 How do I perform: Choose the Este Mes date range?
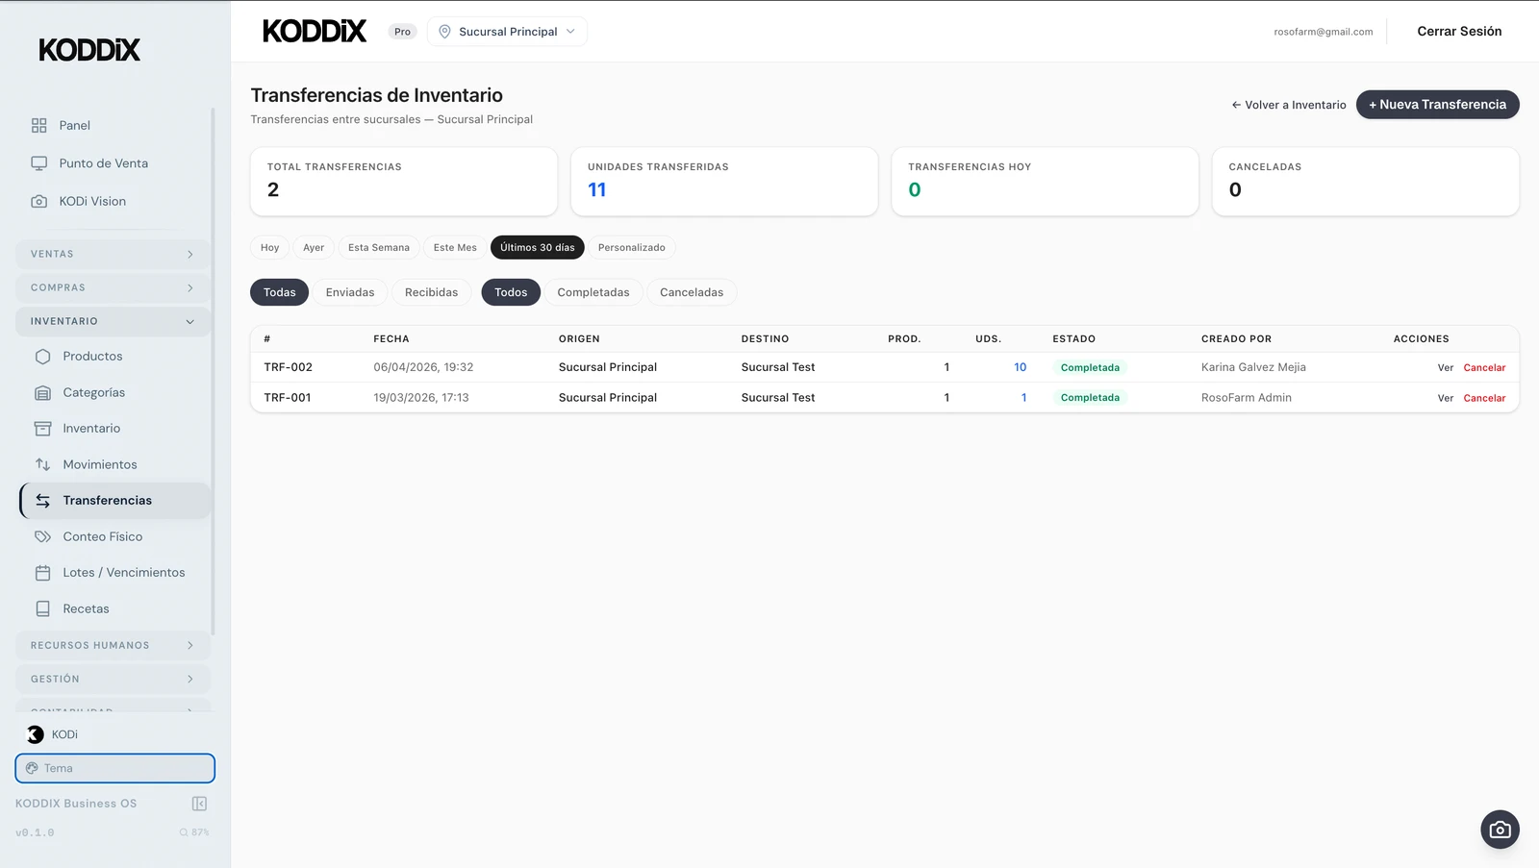pyautogui.click(x=454, y=248)
